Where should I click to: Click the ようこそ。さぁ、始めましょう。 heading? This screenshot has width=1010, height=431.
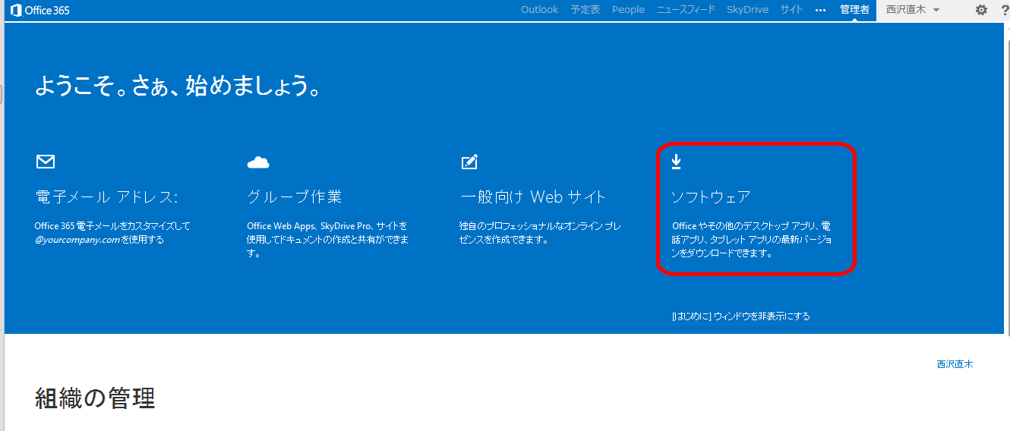pos(178,86)
